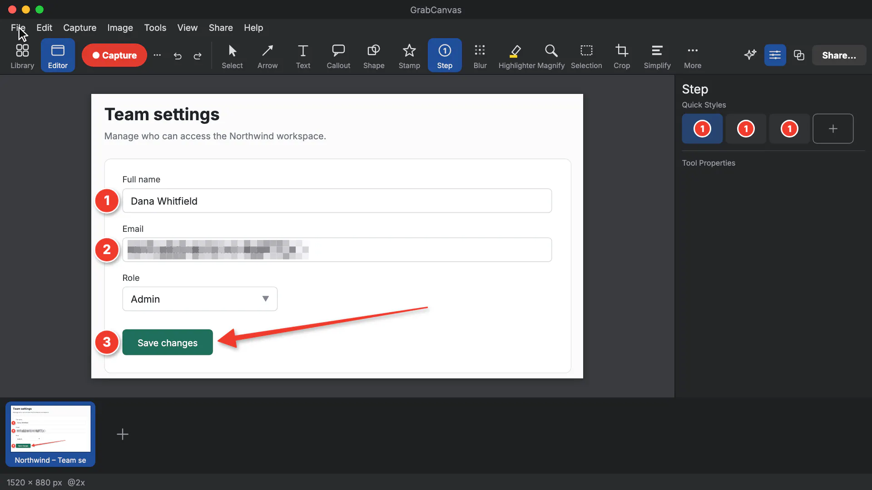This screenshot has height=490, width=872.
Task: Select the Selection tool
Action: point(586,56)
